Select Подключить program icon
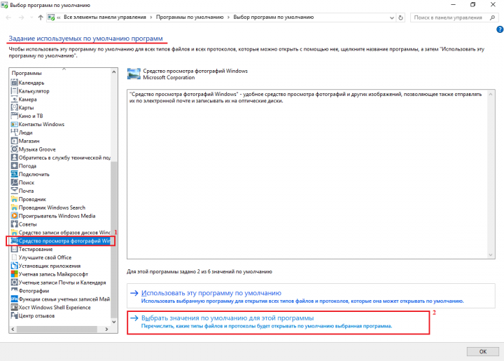 click(x=14, y=174)
